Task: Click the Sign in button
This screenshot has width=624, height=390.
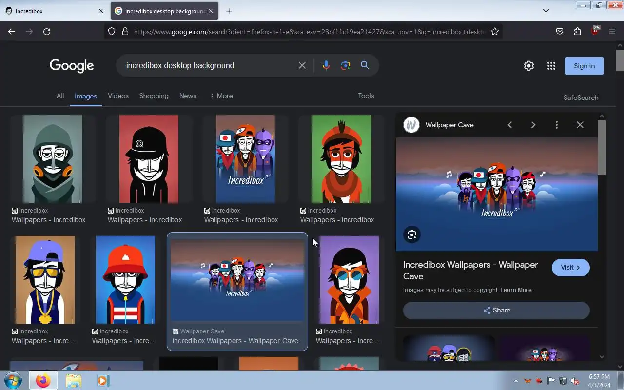Action: coord(584,66)
